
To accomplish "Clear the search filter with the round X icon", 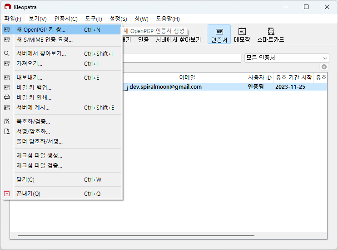I will (324, 67).
